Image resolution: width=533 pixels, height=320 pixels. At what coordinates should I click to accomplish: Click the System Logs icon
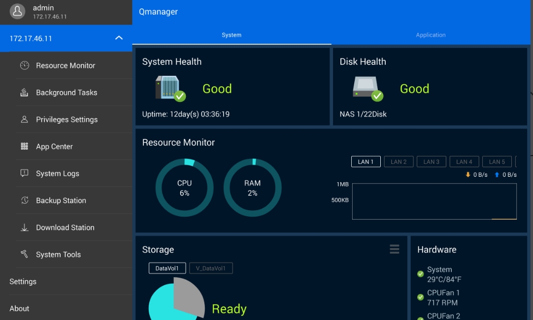click(24, 173)
